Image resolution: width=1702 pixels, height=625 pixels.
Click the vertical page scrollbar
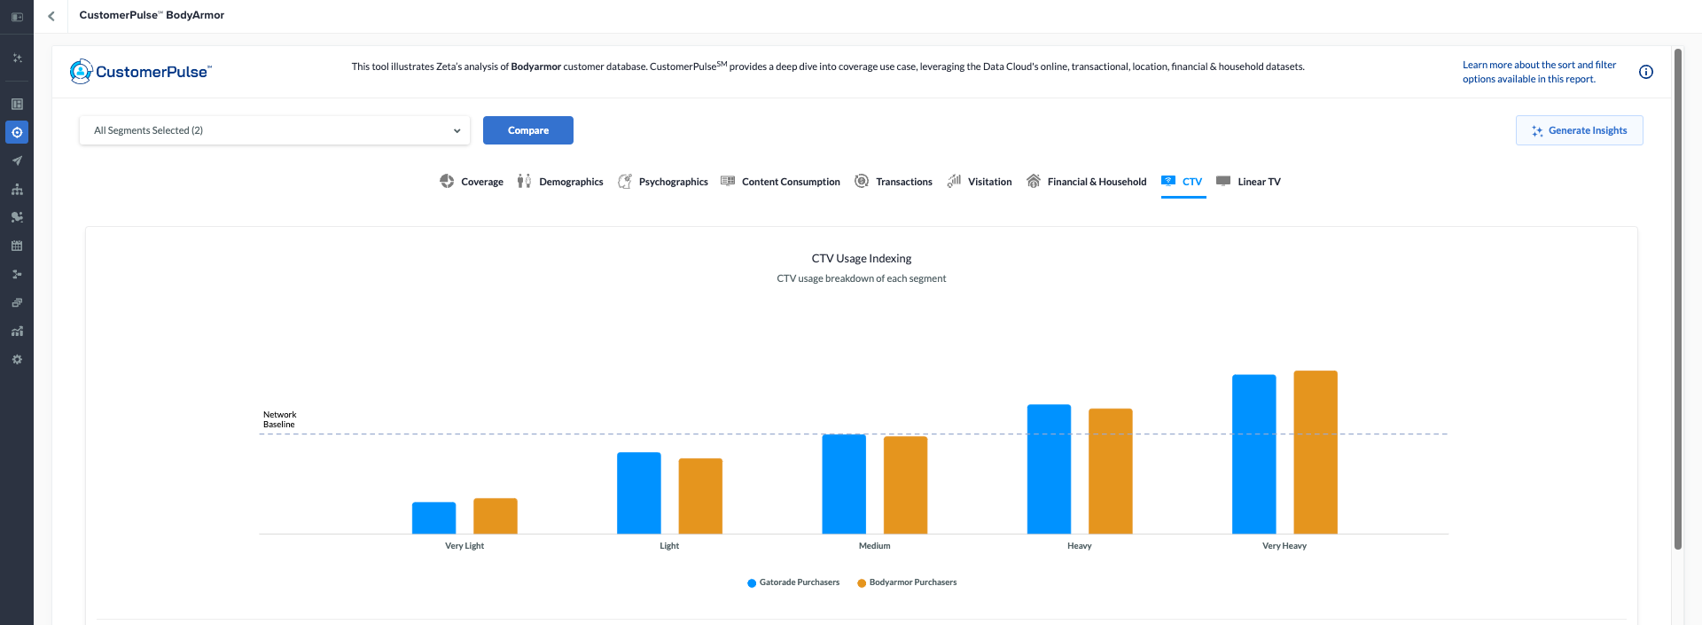tap(1677, 299)
